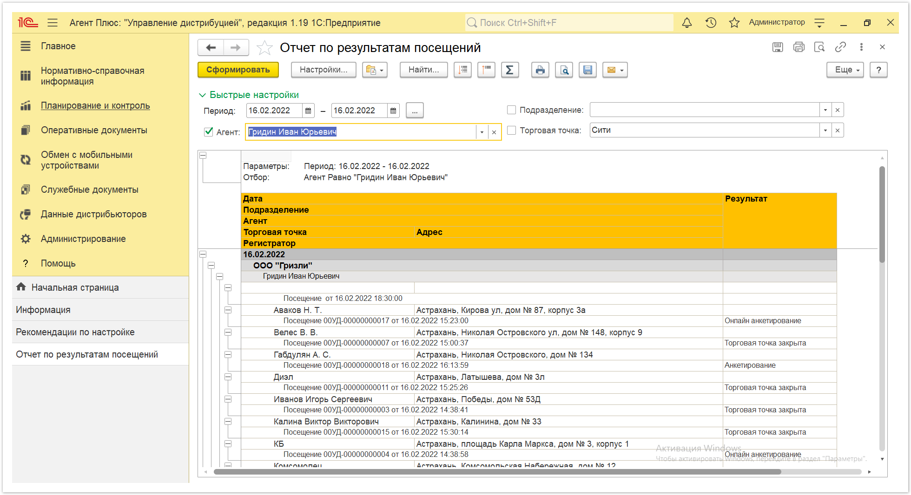Click the Торговая точка field with Сити
The image size is (911, 495).
pyautogui.click(x=705, y=130)
